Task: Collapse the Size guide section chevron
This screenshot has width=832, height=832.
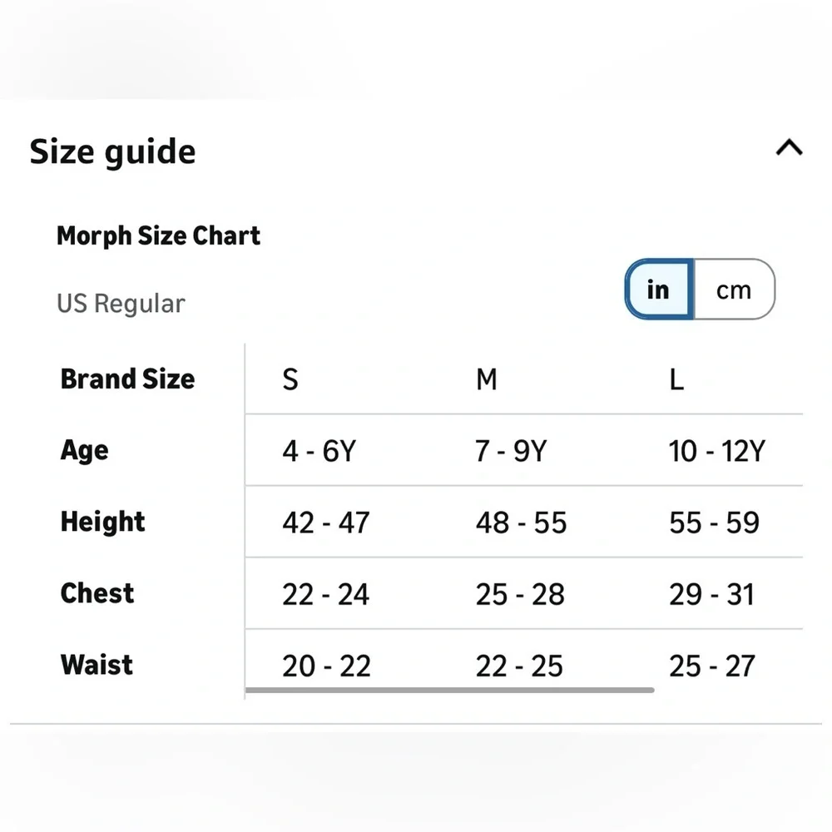Action: point(789,147)
